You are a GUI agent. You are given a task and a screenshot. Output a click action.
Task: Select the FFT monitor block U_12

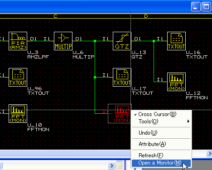[x=176, y=82]
